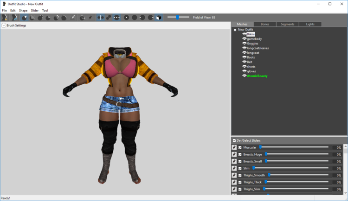Click the New Project toolbar icon with star

click(5, 18)
